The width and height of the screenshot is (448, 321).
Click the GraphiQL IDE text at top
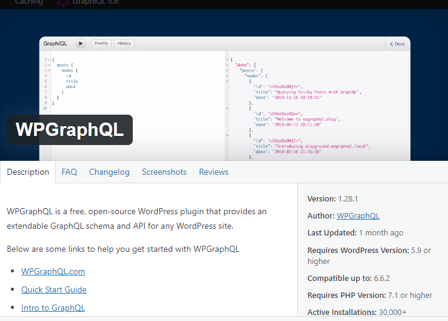(x=96, y=2)
